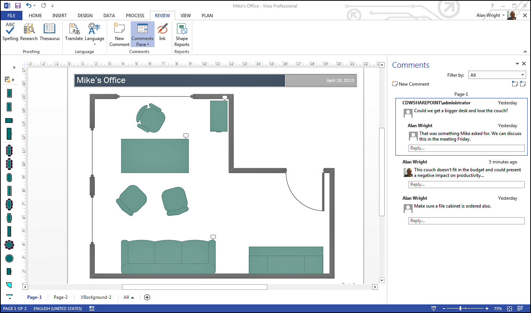Open the Thesaurus

click(x=50, y=32)
